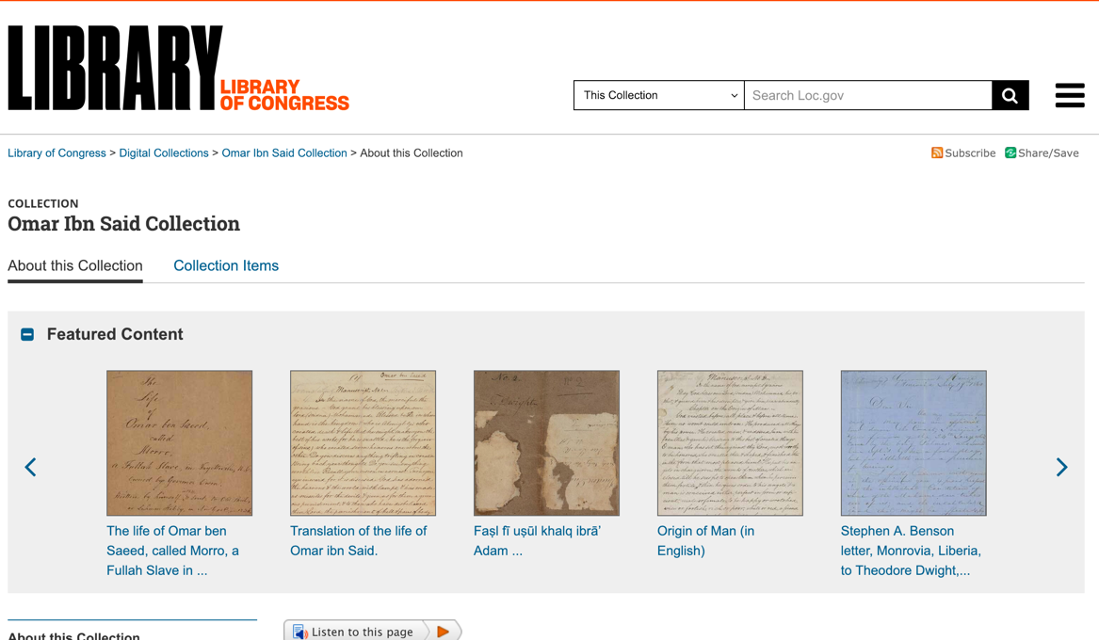Open Digital Collections breadcrumb link

pos(164,153)
